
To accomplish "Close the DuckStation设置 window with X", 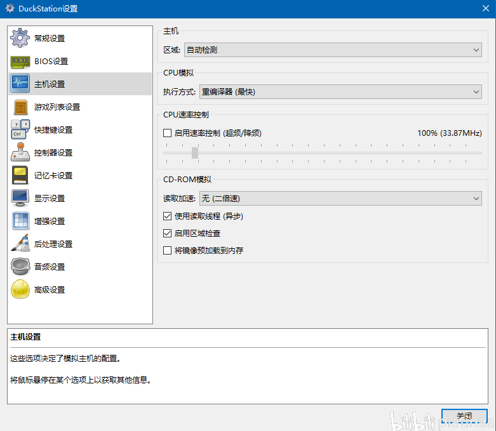I will tap(486, 8).
